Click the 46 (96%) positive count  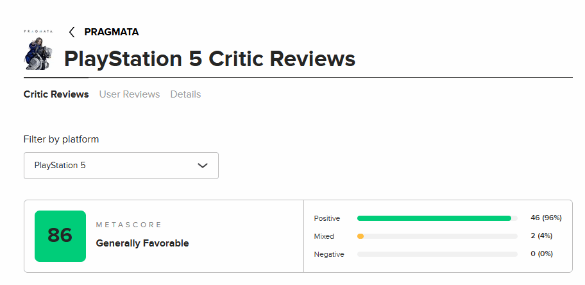(546, 218)
